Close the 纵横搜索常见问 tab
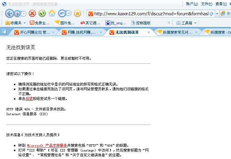The width and height of the screenshot is (231, 159). tap(196, 32)
